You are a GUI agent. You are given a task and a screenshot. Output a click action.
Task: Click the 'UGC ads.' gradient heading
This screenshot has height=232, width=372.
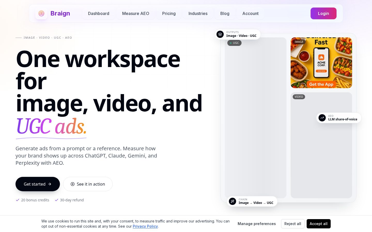tap(51, 126)
